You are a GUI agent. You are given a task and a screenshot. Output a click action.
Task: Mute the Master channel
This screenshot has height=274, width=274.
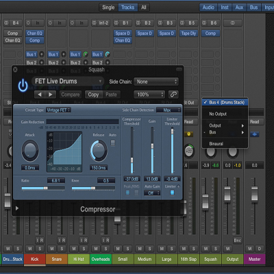click(250, 249)
